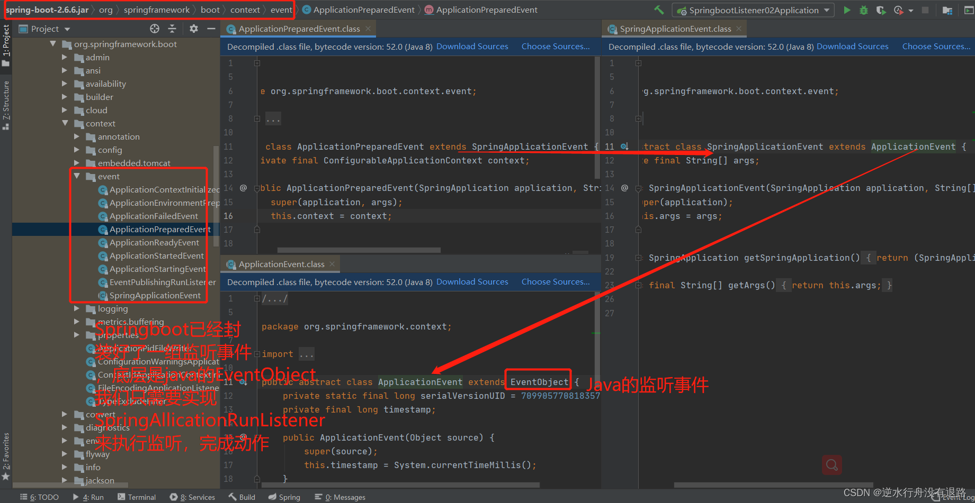
Task: Close the ApplicationEvent.class tab
Action: (332, 264)
